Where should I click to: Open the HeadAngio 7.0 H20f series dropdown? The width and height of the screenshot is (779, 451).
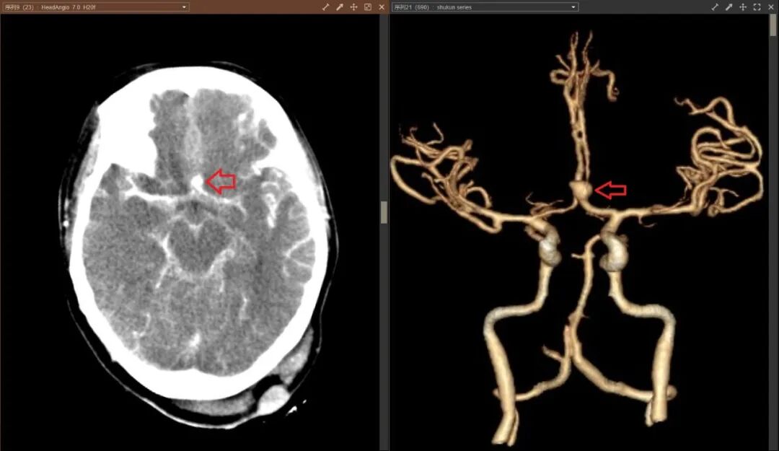point(95,7)
